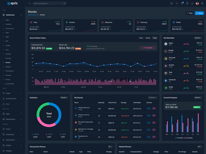Click the Tesla logo in My Watchlist
Screen dimensions: 206x154
[166, 73]
